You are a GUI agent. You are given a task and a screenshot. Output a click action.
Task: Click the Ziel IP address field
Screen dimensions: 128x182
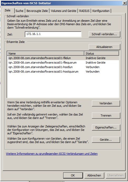(53, 34)
